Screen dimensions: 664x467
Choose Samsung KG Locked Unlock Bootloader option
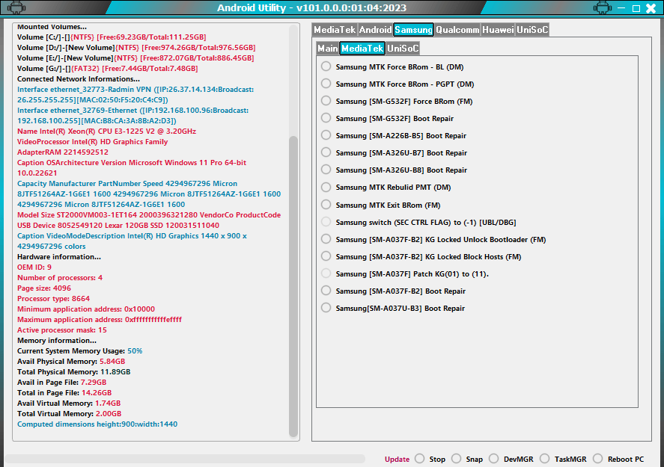(x=326, y=239)
